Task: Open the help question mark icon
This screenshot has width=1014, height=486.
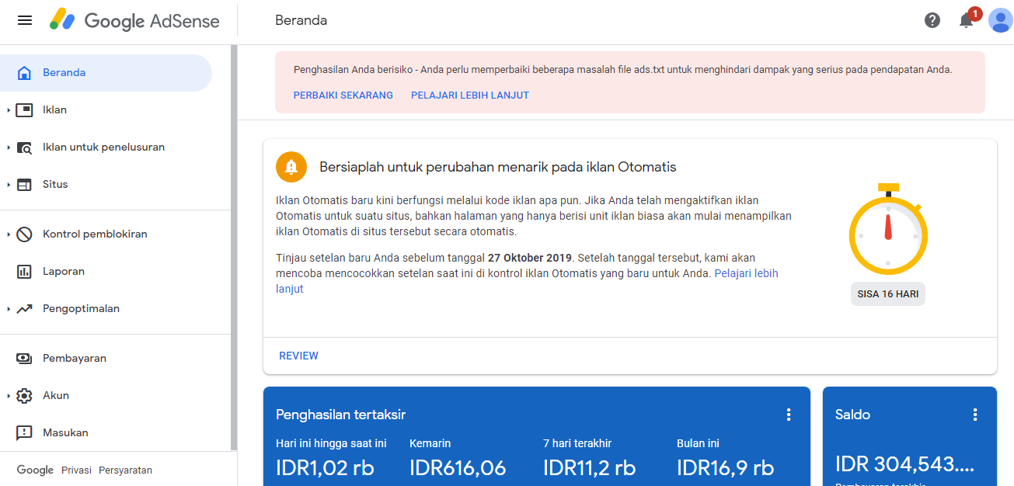Action: (x=932, y=20)
